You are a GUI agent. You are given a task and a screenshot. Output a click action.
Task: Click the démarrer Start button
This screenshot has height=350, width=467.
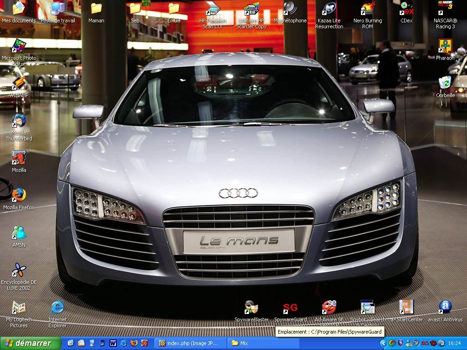coord(31,343)
